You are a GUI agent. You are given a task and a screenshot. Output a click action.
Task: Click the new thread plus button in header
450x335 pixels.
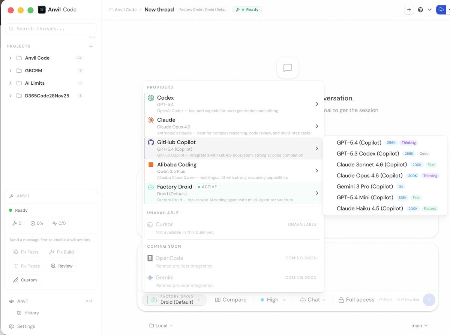[x=409, y=10]
